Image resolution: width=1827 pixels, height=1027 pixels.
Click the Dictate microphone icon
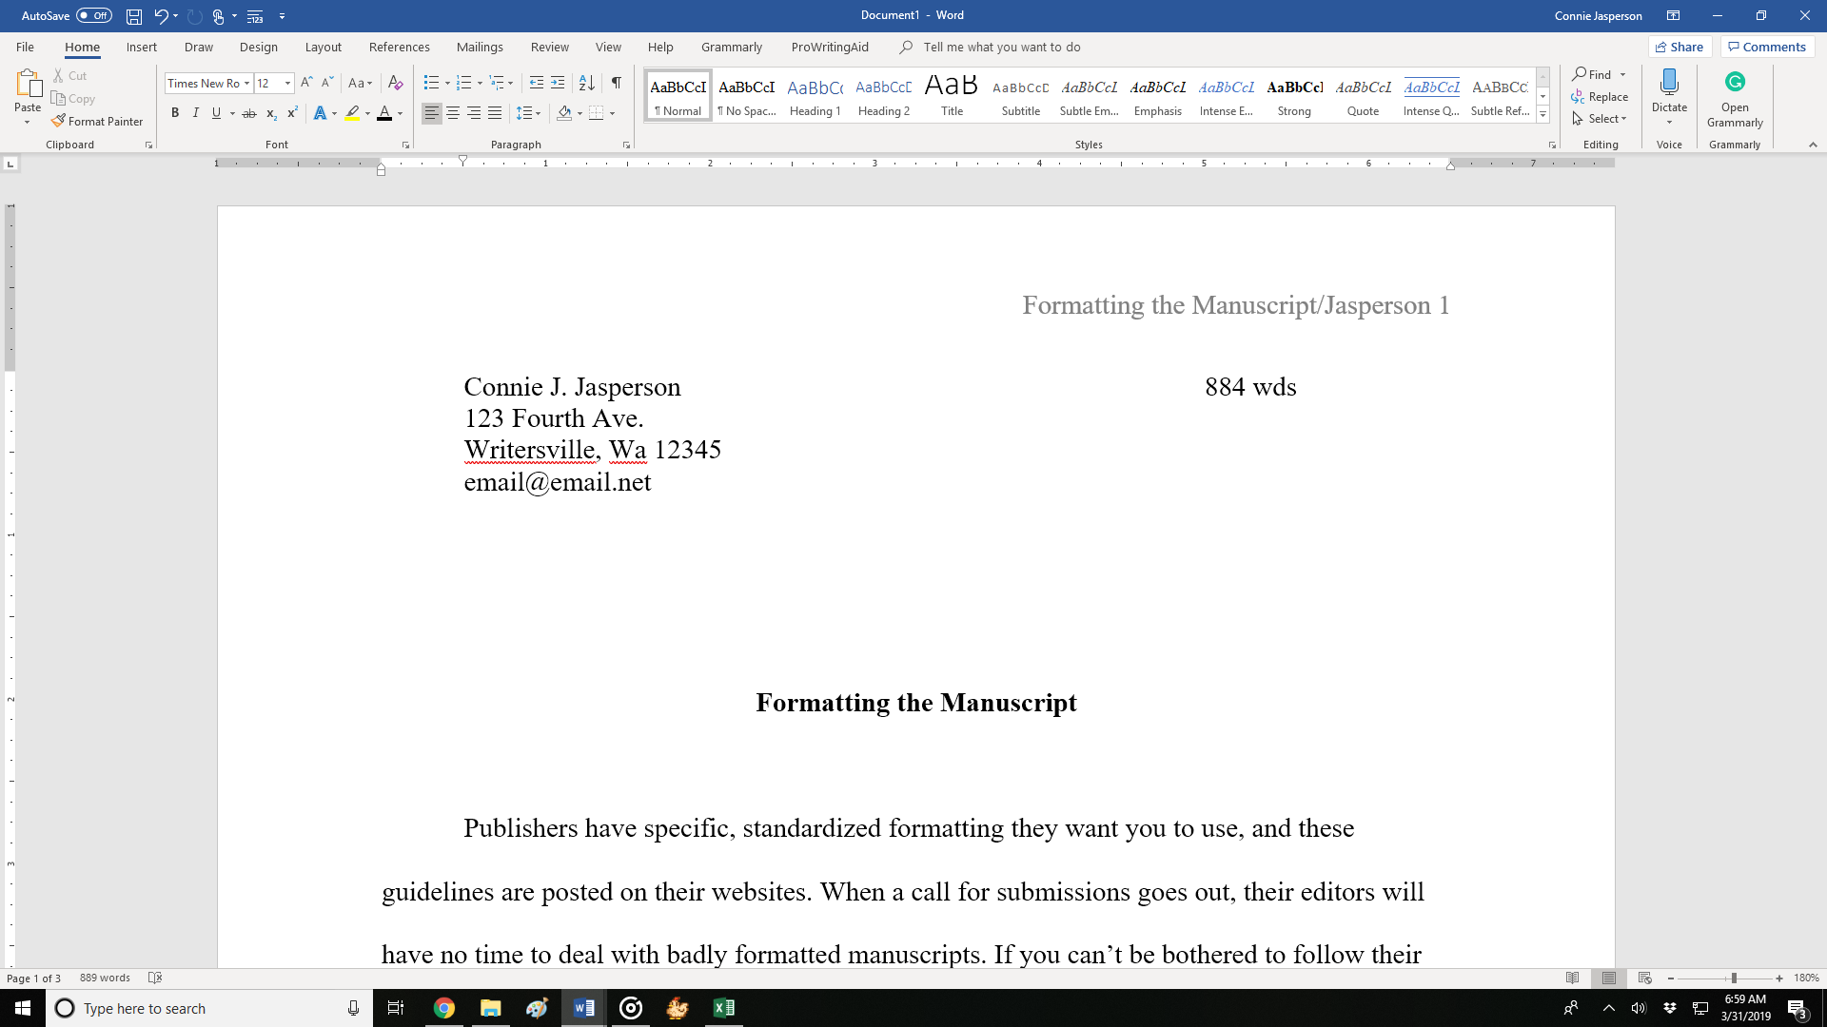coord(1669,84)
